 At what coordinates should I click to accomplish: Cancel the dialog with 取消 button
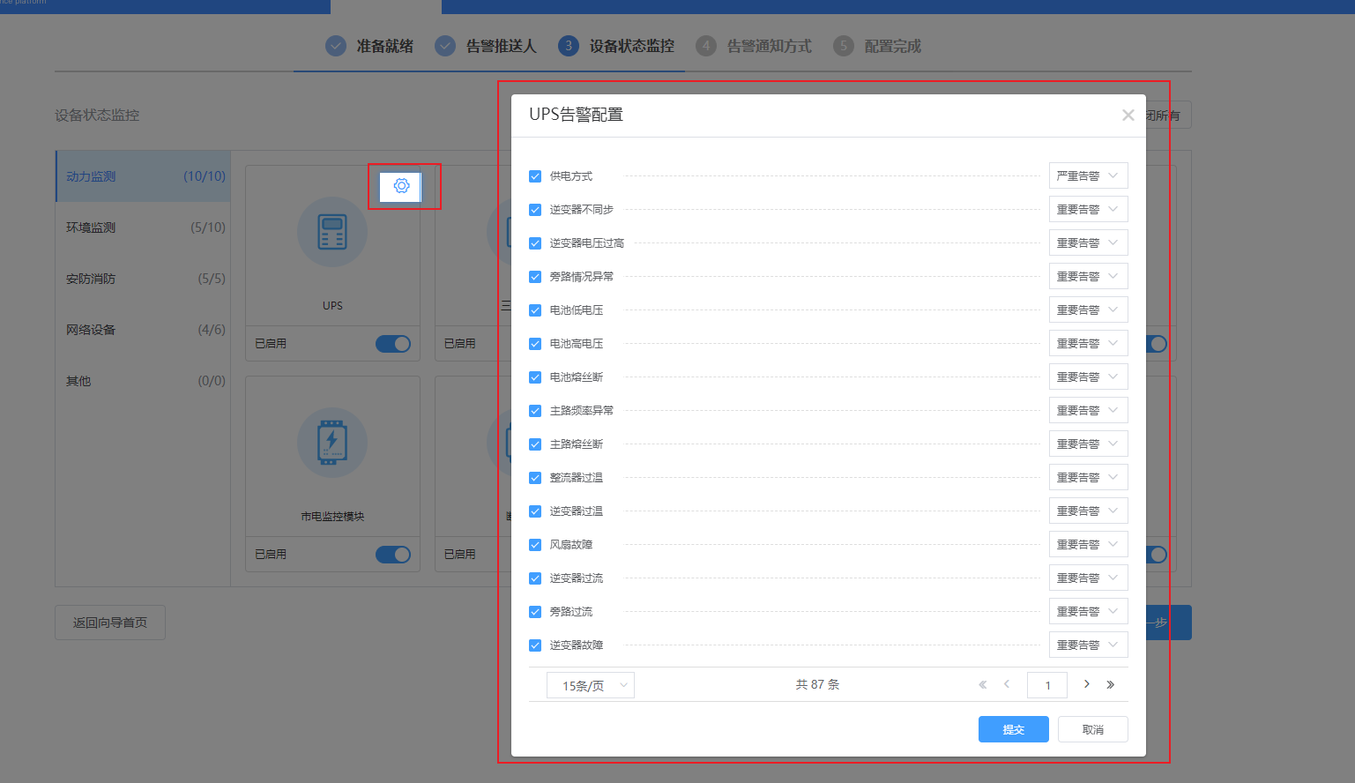pos(1093,729)
